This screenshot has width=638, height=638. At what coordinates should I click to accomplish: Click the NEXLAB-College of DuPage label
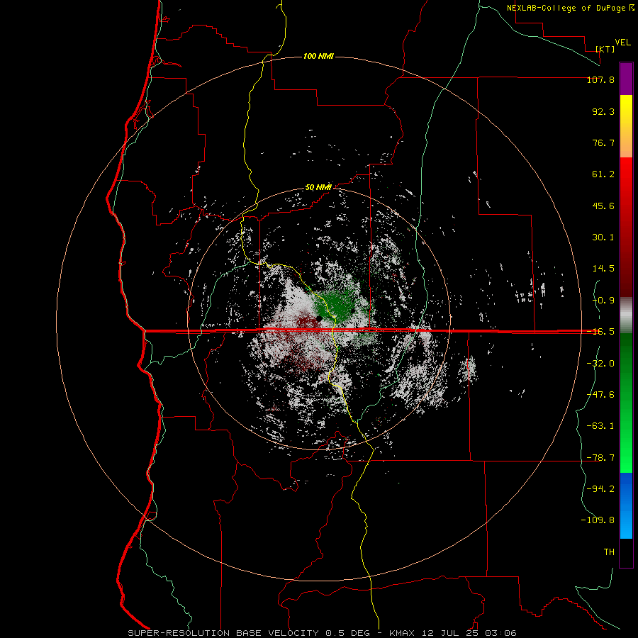566,8
